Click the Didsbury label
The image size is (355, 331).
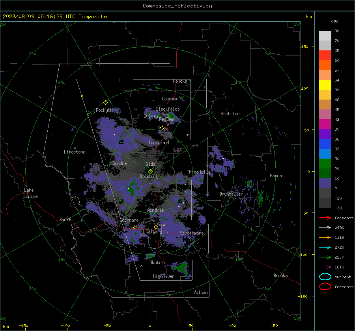[149, 176]
